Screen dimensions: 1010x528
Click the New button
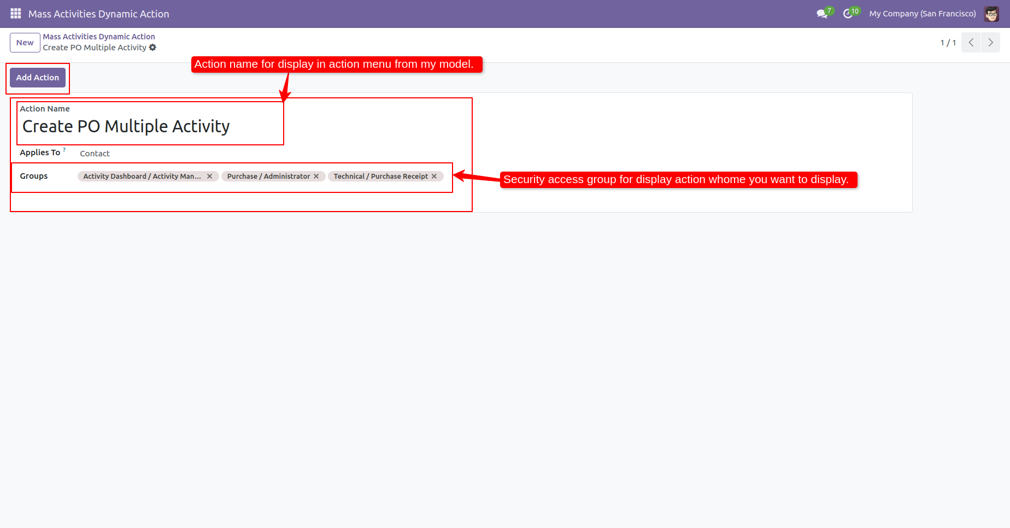(x=25, y=43)
